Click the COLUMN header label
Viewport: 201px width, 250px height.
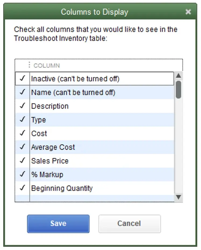click(x=46, y=65)
